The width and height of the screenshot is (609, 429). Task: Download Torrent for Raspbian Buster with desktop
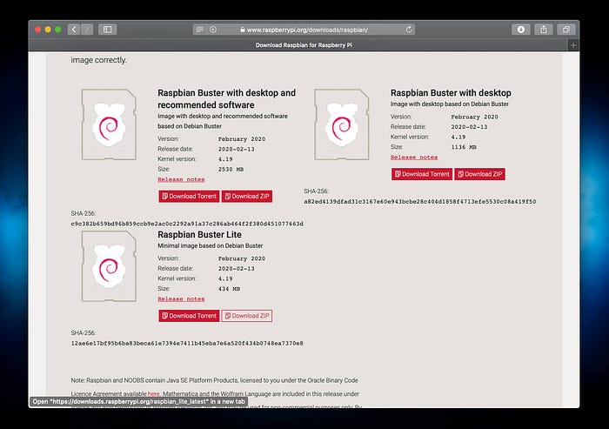pyautogui.click(x=422, y=174)
